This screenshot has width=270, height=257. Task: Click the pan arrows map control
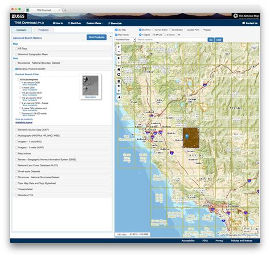pyautogui.click(x=119, y=58)
